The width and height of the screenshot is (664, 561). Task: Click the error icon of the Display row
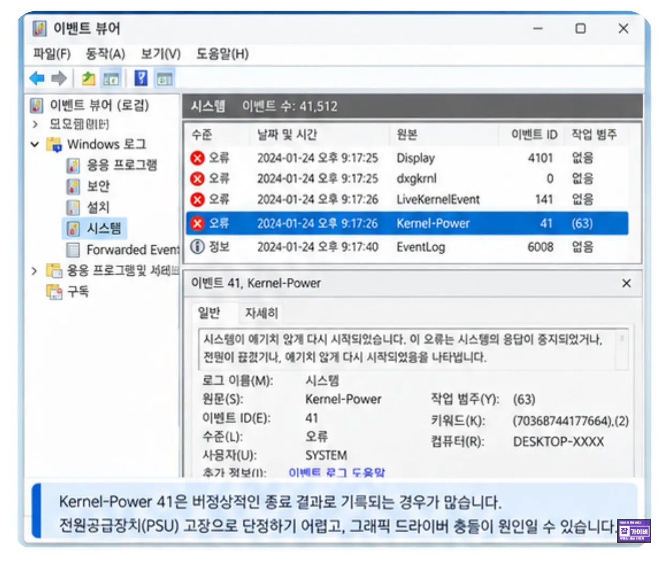coord(198,158)
